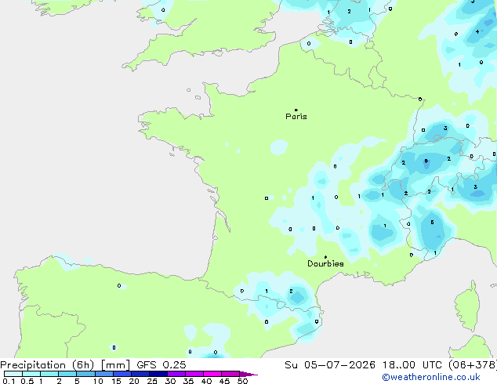Pick the lightest 0.1–0.5 mm legend swatch
The height and width of the screenshot is (384, 497).
[13, 374]
